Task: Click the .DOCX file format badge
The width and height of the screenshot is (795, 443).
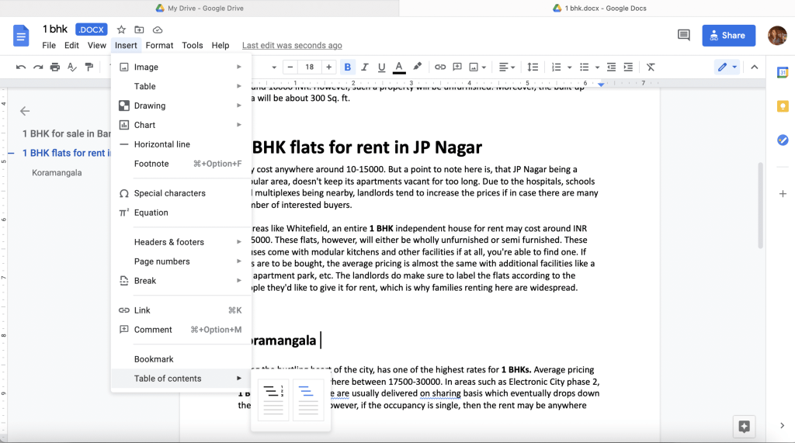Action: [92, 29]
